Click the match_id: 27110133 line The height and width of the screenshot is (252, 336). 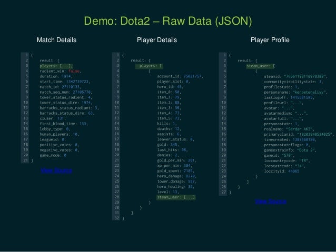click(x=61, y=87)
